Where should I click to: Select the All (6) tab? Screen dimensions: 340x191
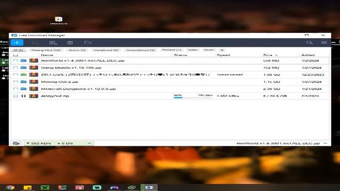[x=19, y=50]
